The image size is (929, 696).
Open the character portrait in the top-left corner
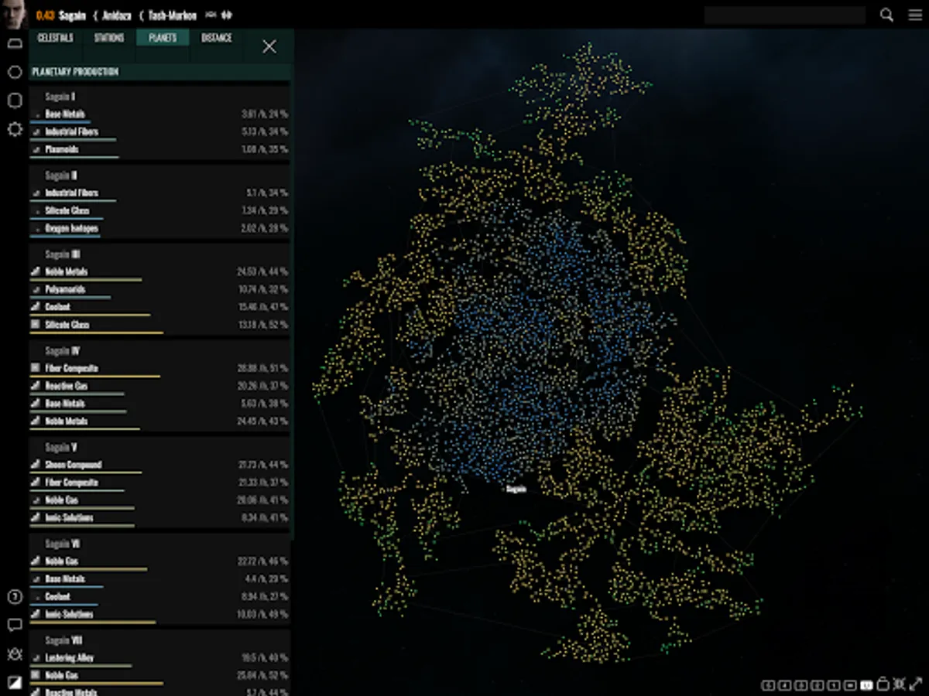[14, 14]
